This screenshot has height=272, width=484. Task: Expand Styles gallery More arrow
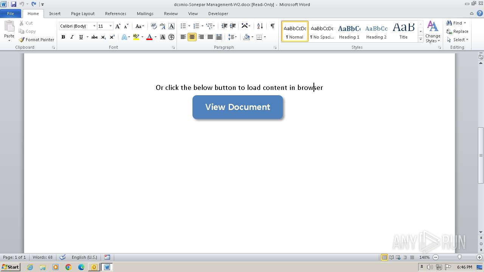(420, 39)
